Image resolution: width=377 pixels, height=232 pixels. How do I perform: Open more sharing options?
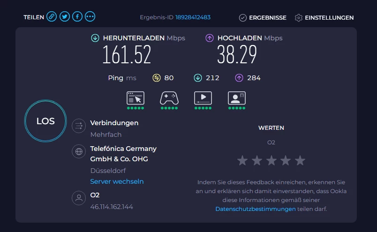click(90, 17)
